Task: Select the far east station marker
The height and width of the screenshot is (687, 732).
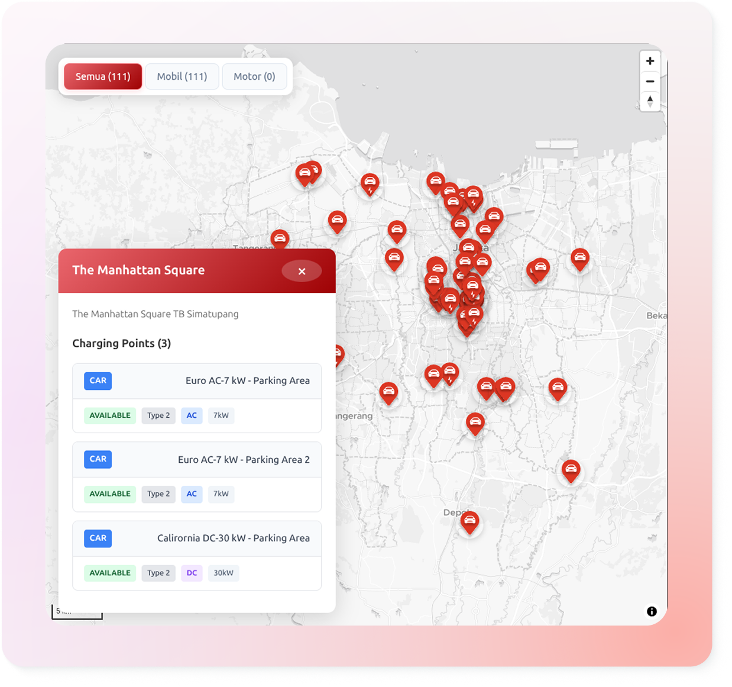Action: 579,259
